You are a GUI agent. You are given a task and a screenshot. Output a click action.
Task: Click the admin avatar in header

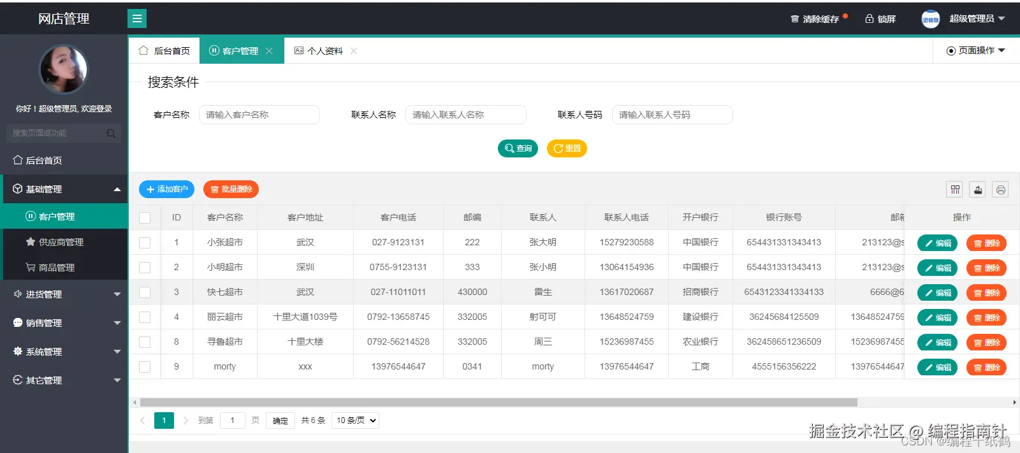931,19
